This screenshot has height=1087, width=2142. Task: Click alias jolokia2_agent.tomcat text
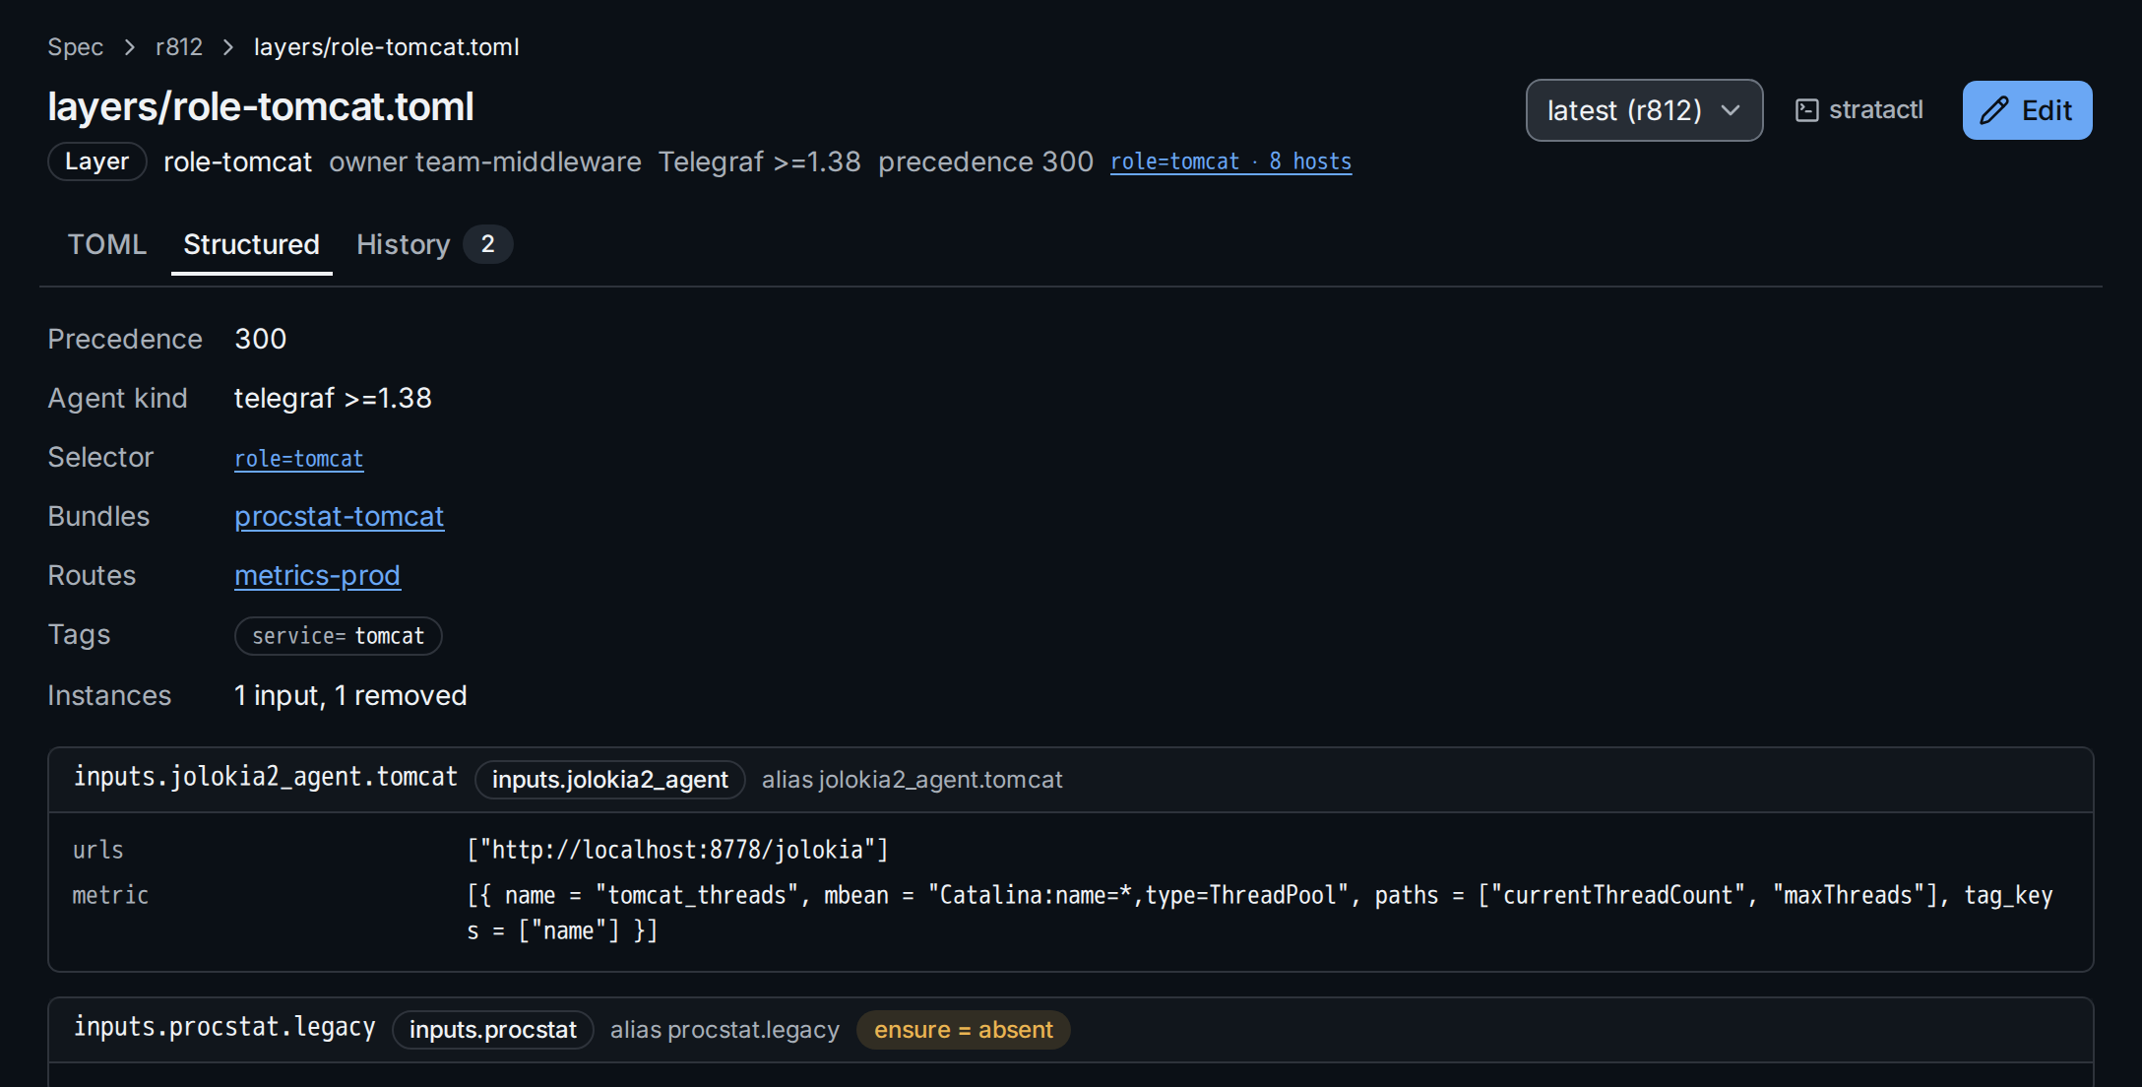[x=912, y=780]
